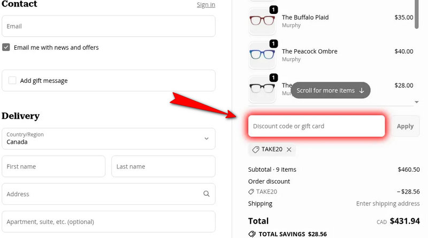
Task: Click into the First name field
Action: point(53,166)
